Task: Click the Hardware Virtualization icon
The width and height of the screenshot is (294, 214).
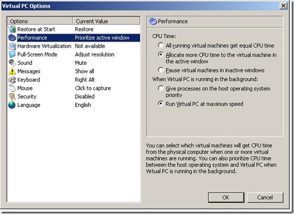Action: (x=12, y=46)
